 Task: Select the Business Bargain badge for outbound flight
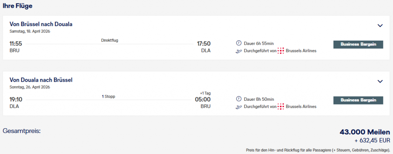point(358,44)
